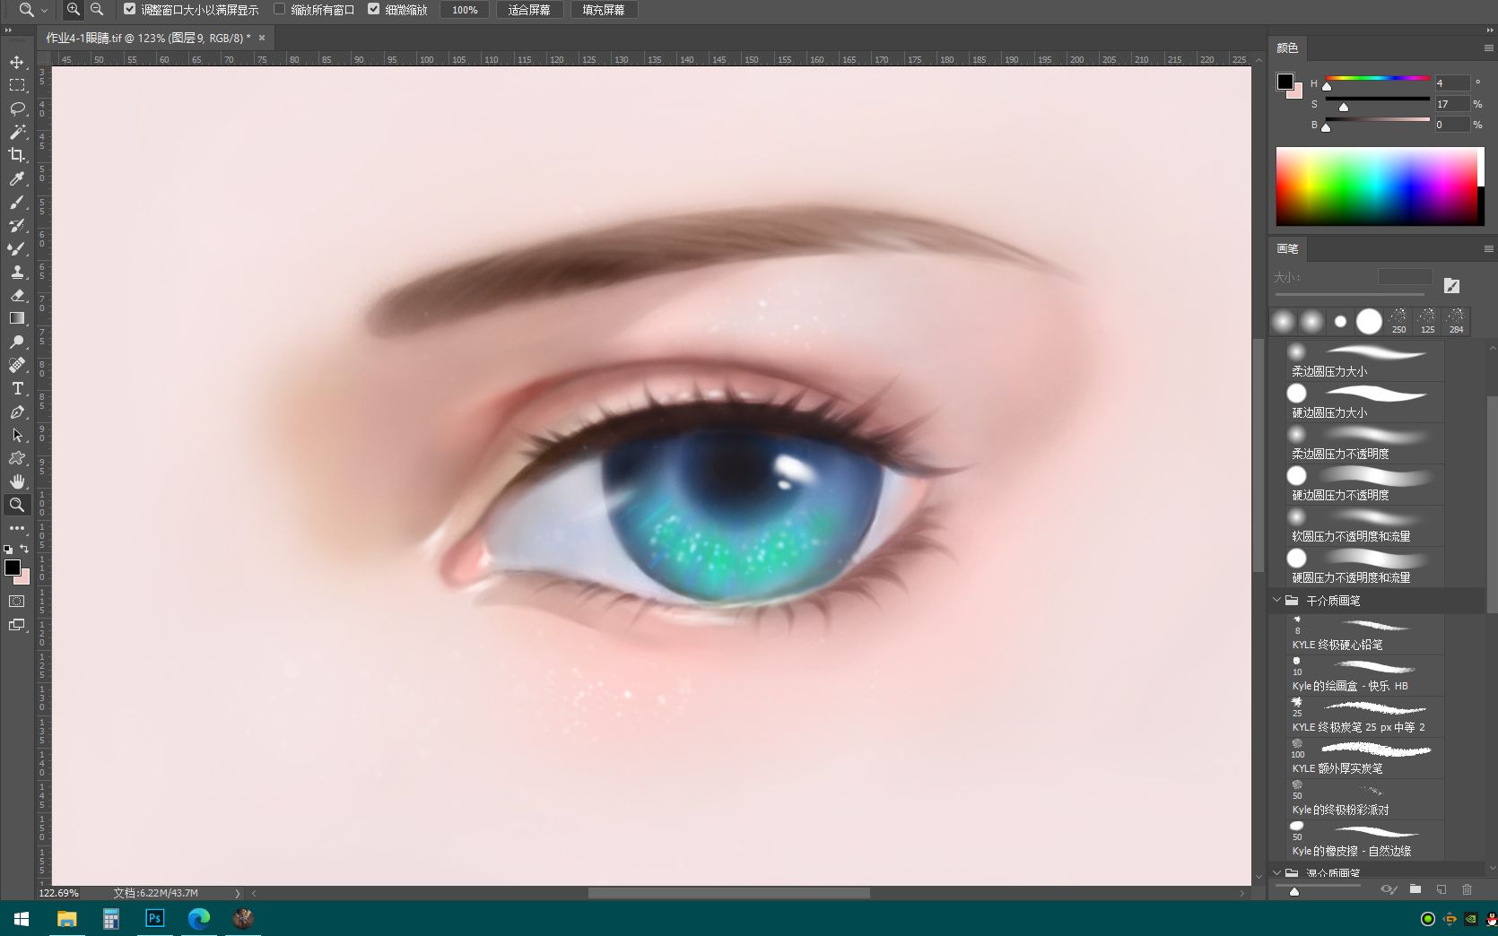Expand the 湿介质画笔 brush folder
The width and height of the screenshot is (1498, 936).
[1277, 872]
